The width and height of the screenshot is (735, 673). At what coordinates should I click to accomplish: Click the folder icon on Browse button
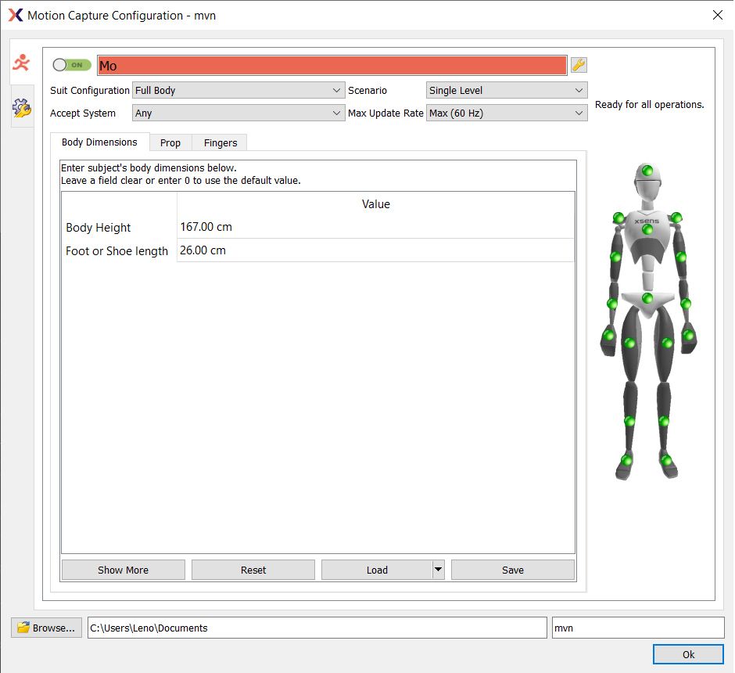(23, 628)
